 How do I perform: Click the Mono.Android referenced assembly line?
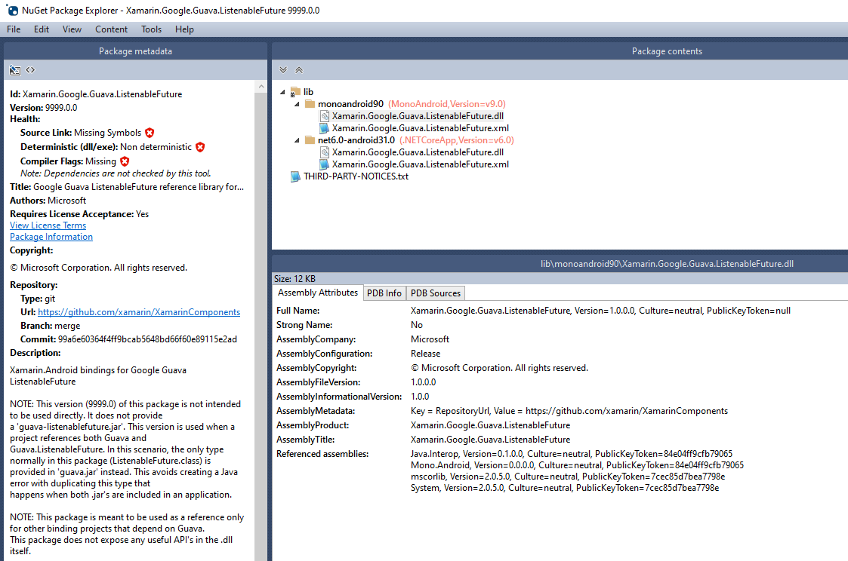(577, 465)
